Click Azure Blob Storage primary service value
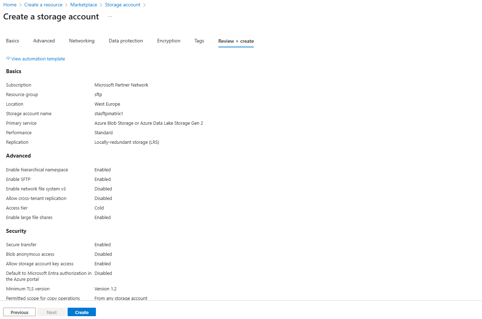Image resolution: width=482 pixels, height=319 pixels. tap(149, 123)
